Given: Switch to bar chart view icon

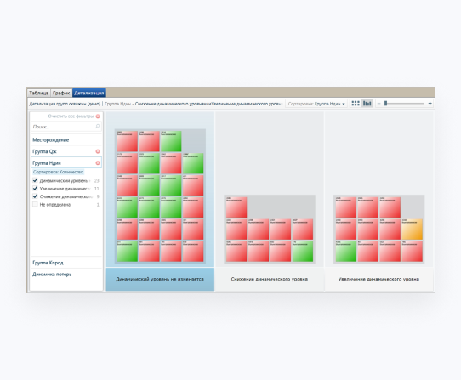Looking at the screenshot, I should pyautogui.click(x=367, y=104).
